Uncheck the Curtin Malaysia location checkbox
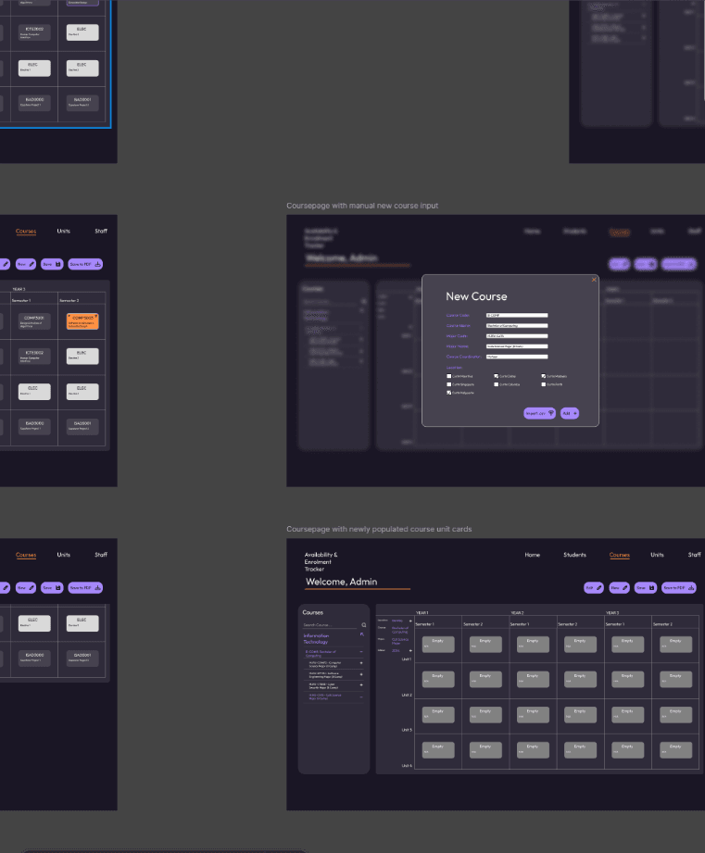This screenshot has width=705, height=853. pyautogui.click(x=544, y=376)
